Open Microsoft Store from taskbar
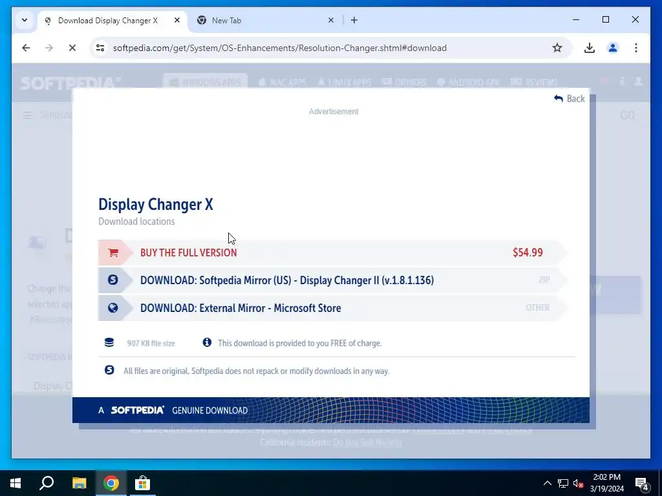 point(143,483)
